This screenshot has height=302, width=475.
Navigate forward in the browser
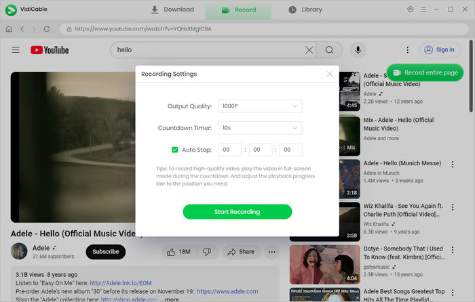[34, 29]
